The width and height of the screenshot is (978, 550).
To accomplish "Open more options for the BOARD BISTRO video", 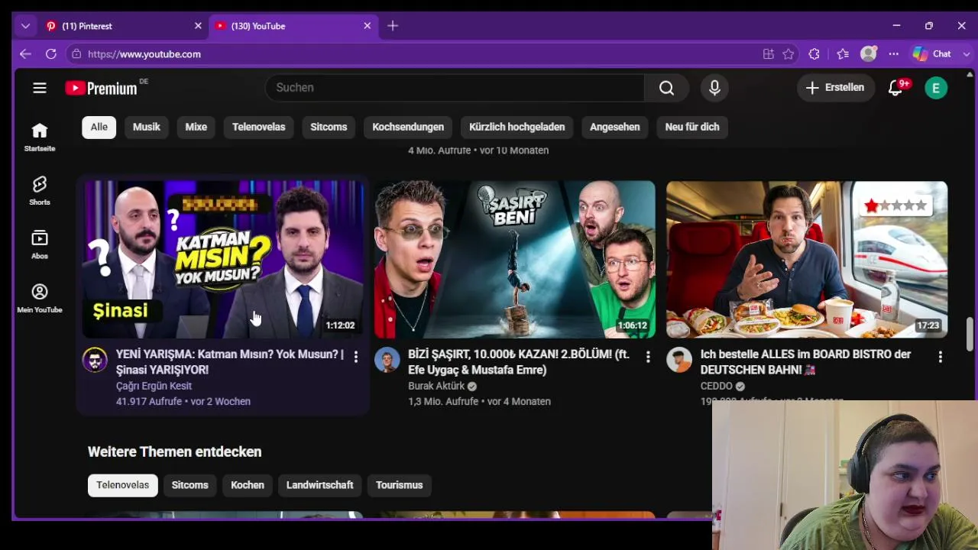I will 940,357.
